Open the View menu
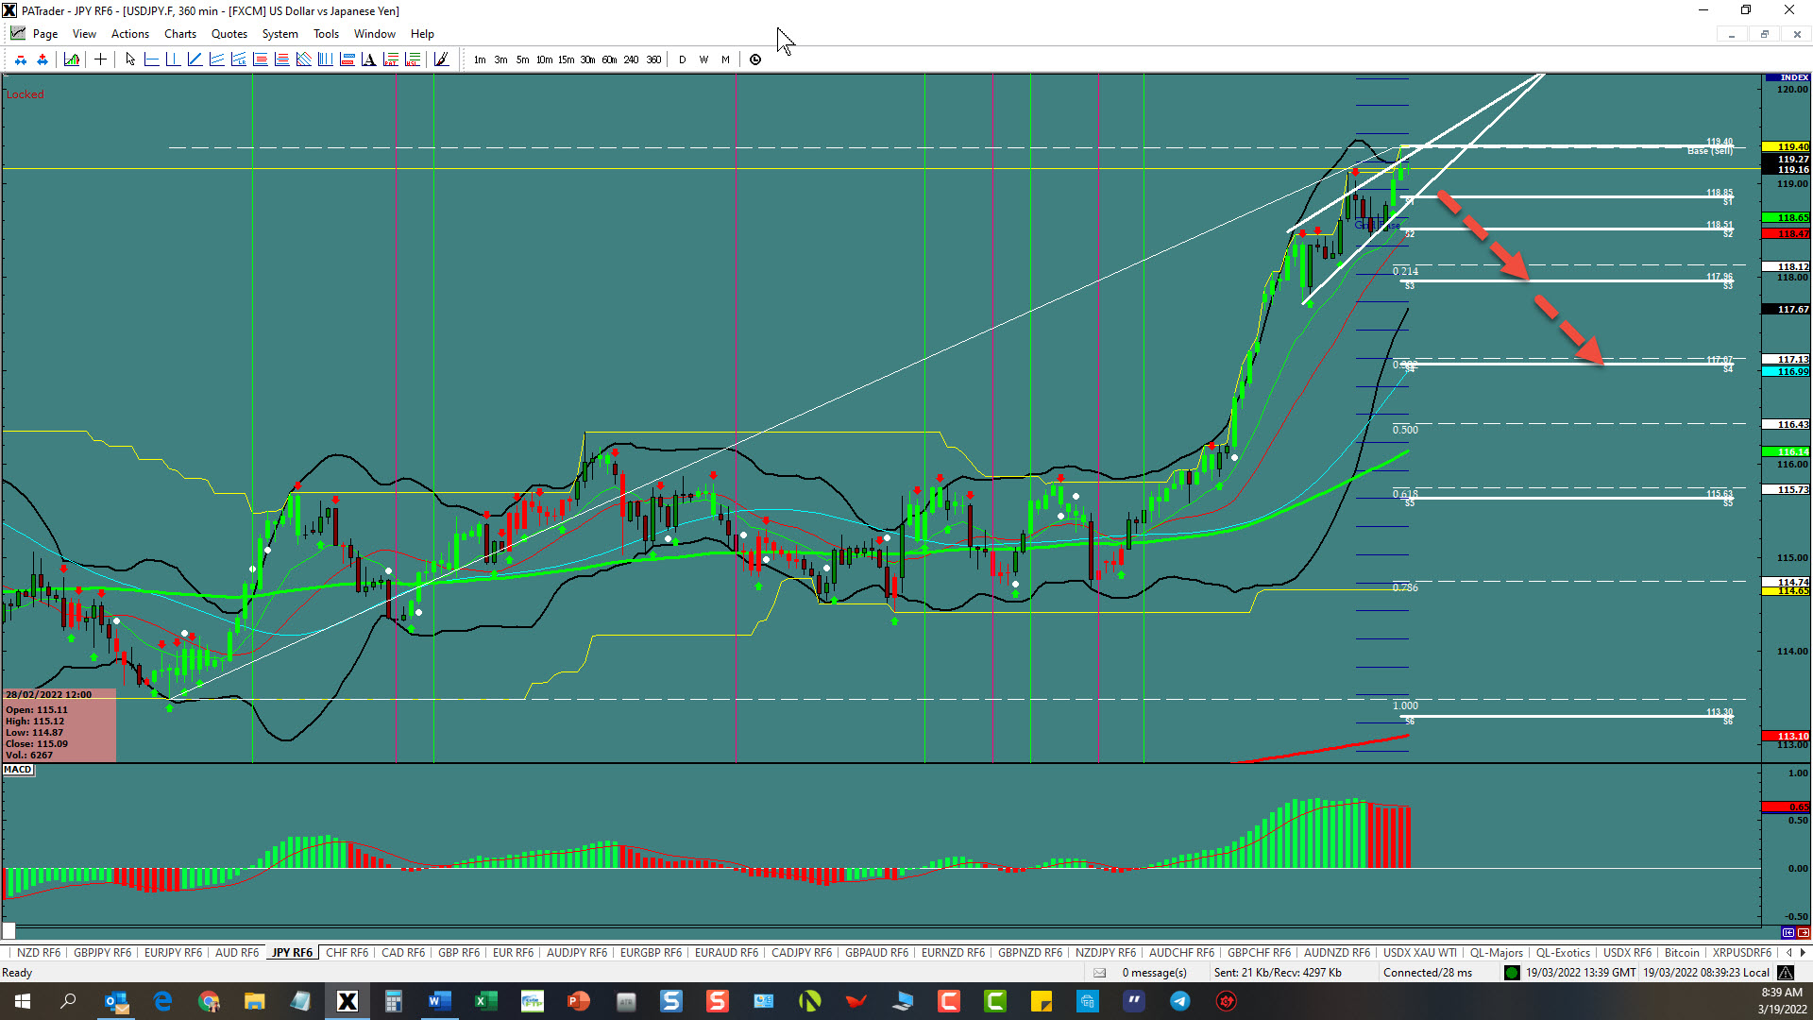The height and width of the screenshot is (1020, 1813). (x=84, y=34)
